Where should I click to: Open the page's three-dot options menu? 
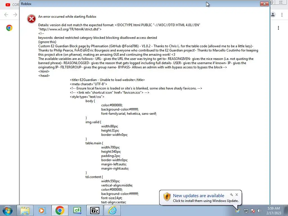click(x=278, y=28)
